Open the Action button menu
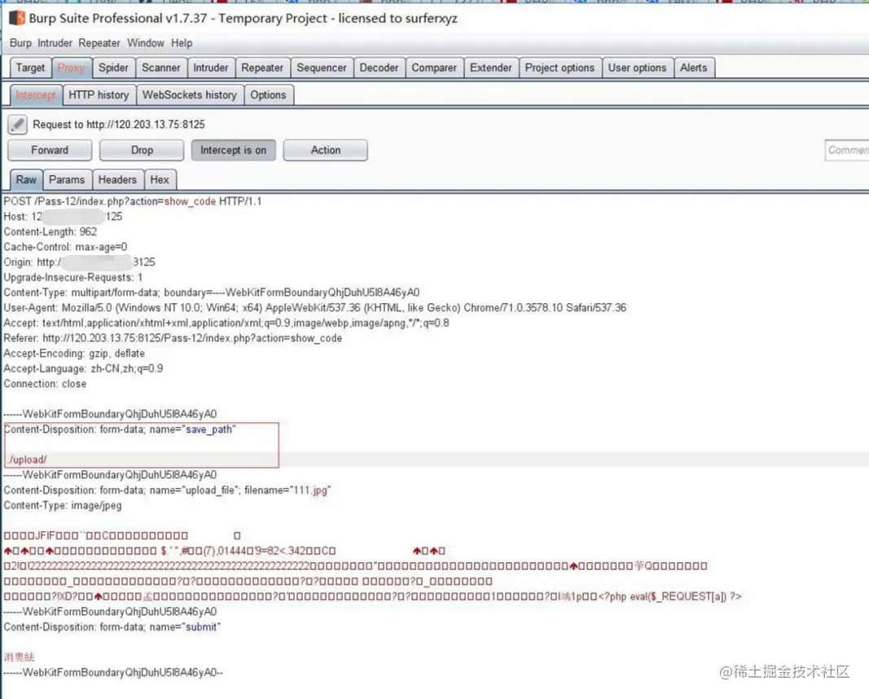Screen dimensions: 869x699 point(325,150)
